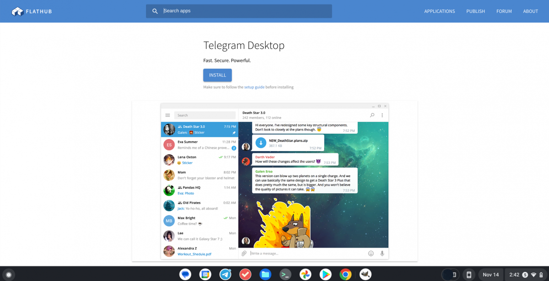Open the emoji picker smiley icon
The width and height of the screenshot is (549, 281).
tap(371, 253)
